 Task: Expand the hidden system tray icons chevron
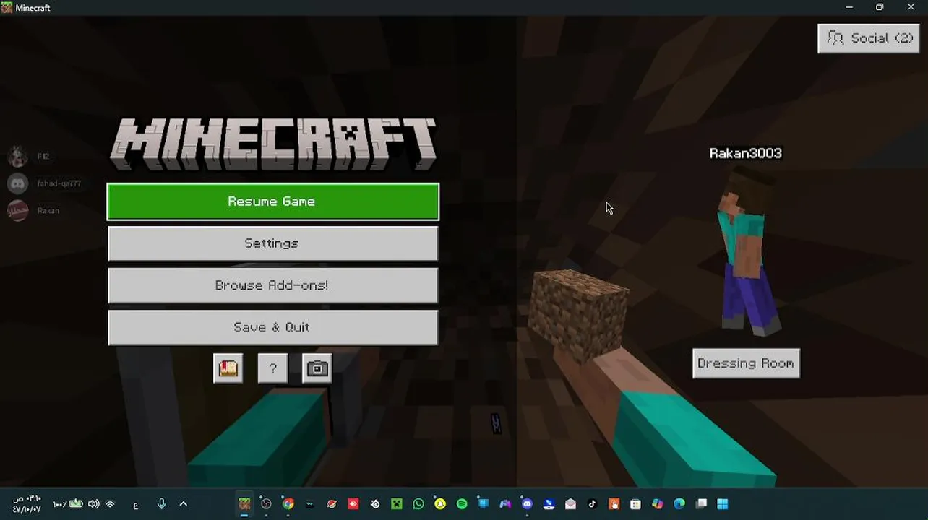click(183, 504)
